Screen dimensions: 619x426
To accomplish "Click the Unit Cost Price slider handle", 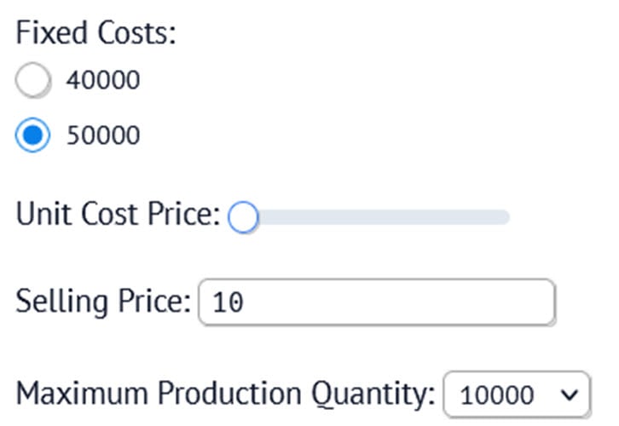I will pyautogui.click(x=243, y=217).
